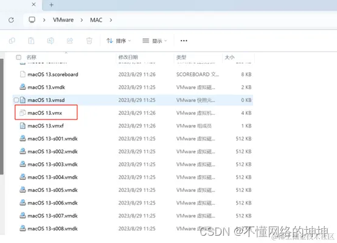Select file macOS 13-s004.vmdk
Viewport: 337px width, 243px height.
[53, 177]
